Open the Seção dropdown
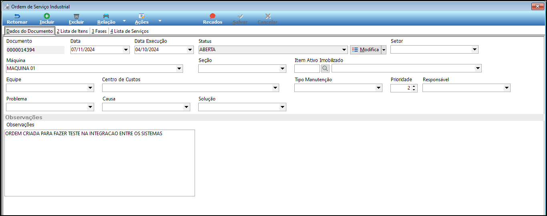Screen dimensions: 547x216 pyautogui.click(x=283, y=69)
